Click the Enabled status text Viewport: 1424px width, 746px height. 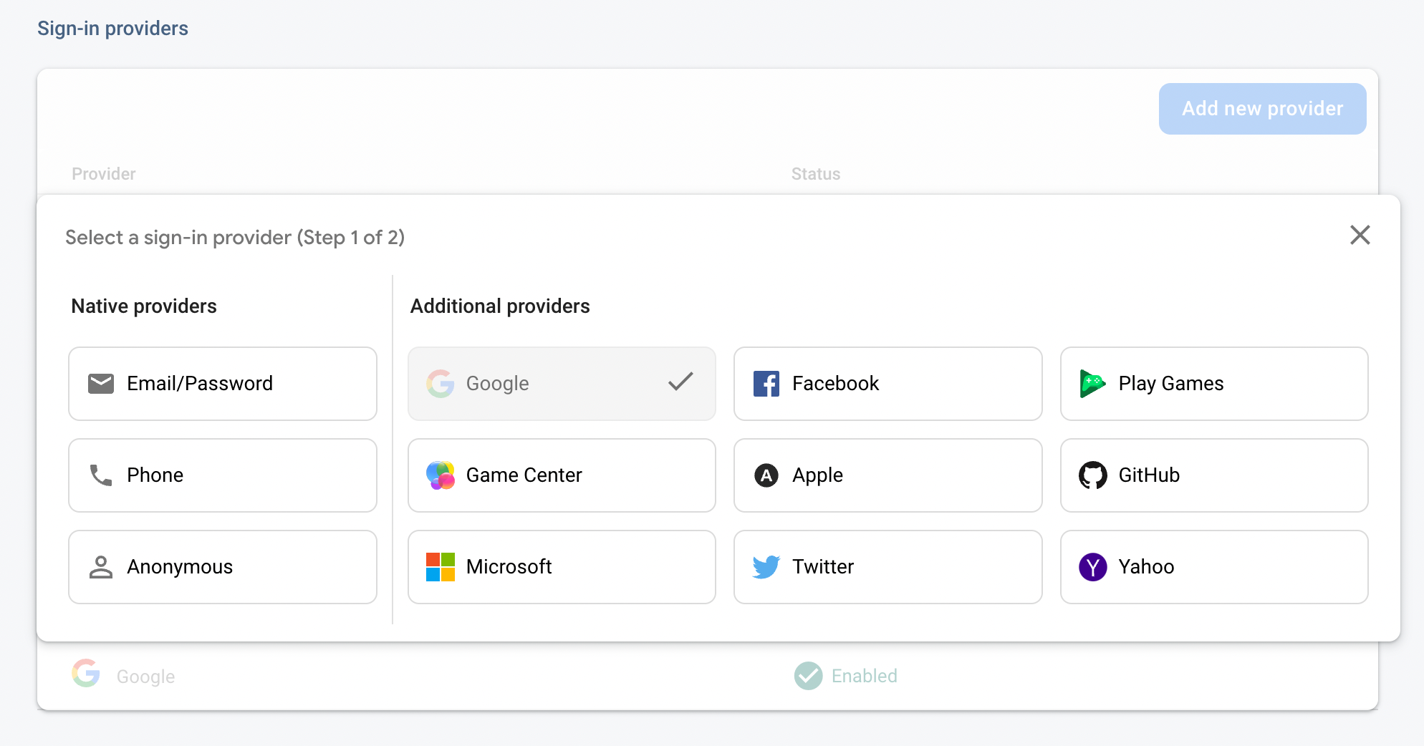pos(865,676)
